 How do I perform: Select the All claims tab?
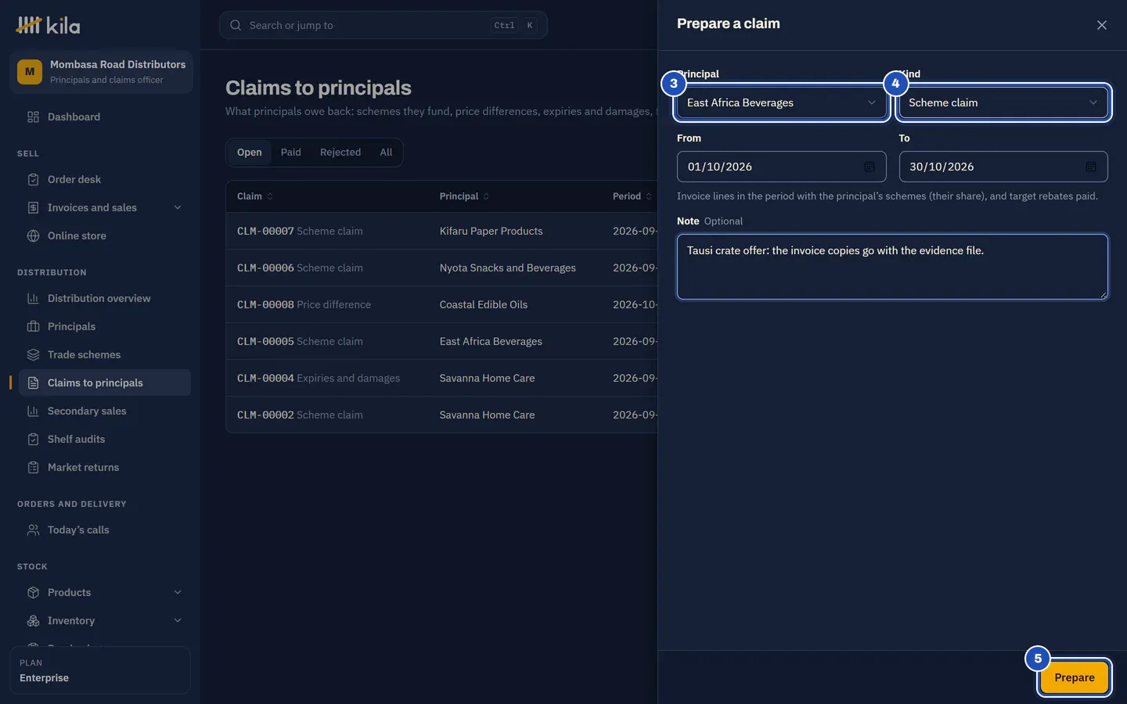pos(386,153)
